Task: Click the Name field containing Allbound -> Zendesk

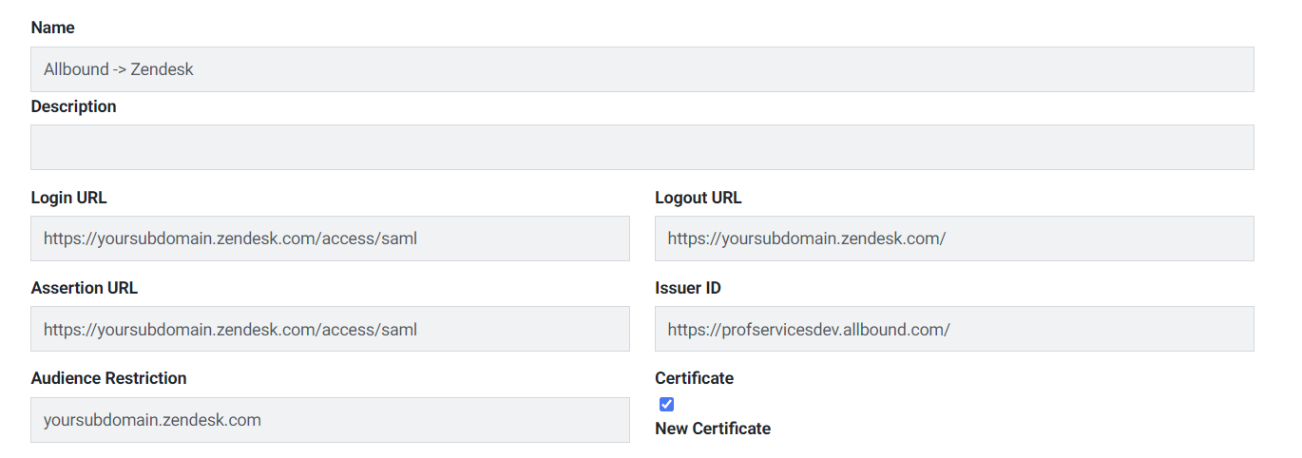Action: click(x=642, y=69)
